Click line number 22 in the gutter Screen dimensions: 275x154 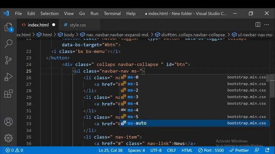[29, 51]
